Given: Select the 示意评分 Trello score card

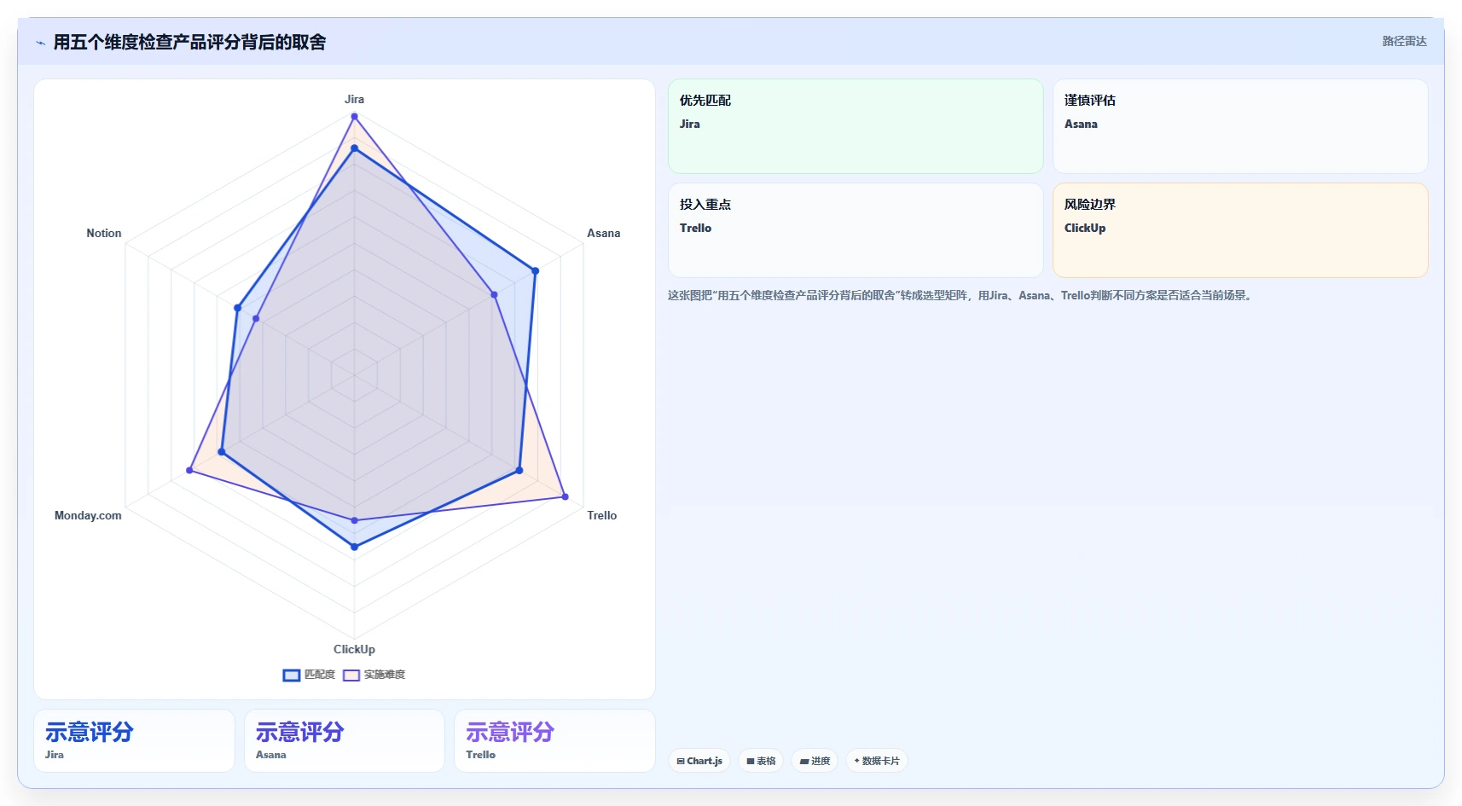Looking at the screenshot, I should (554, 740).
